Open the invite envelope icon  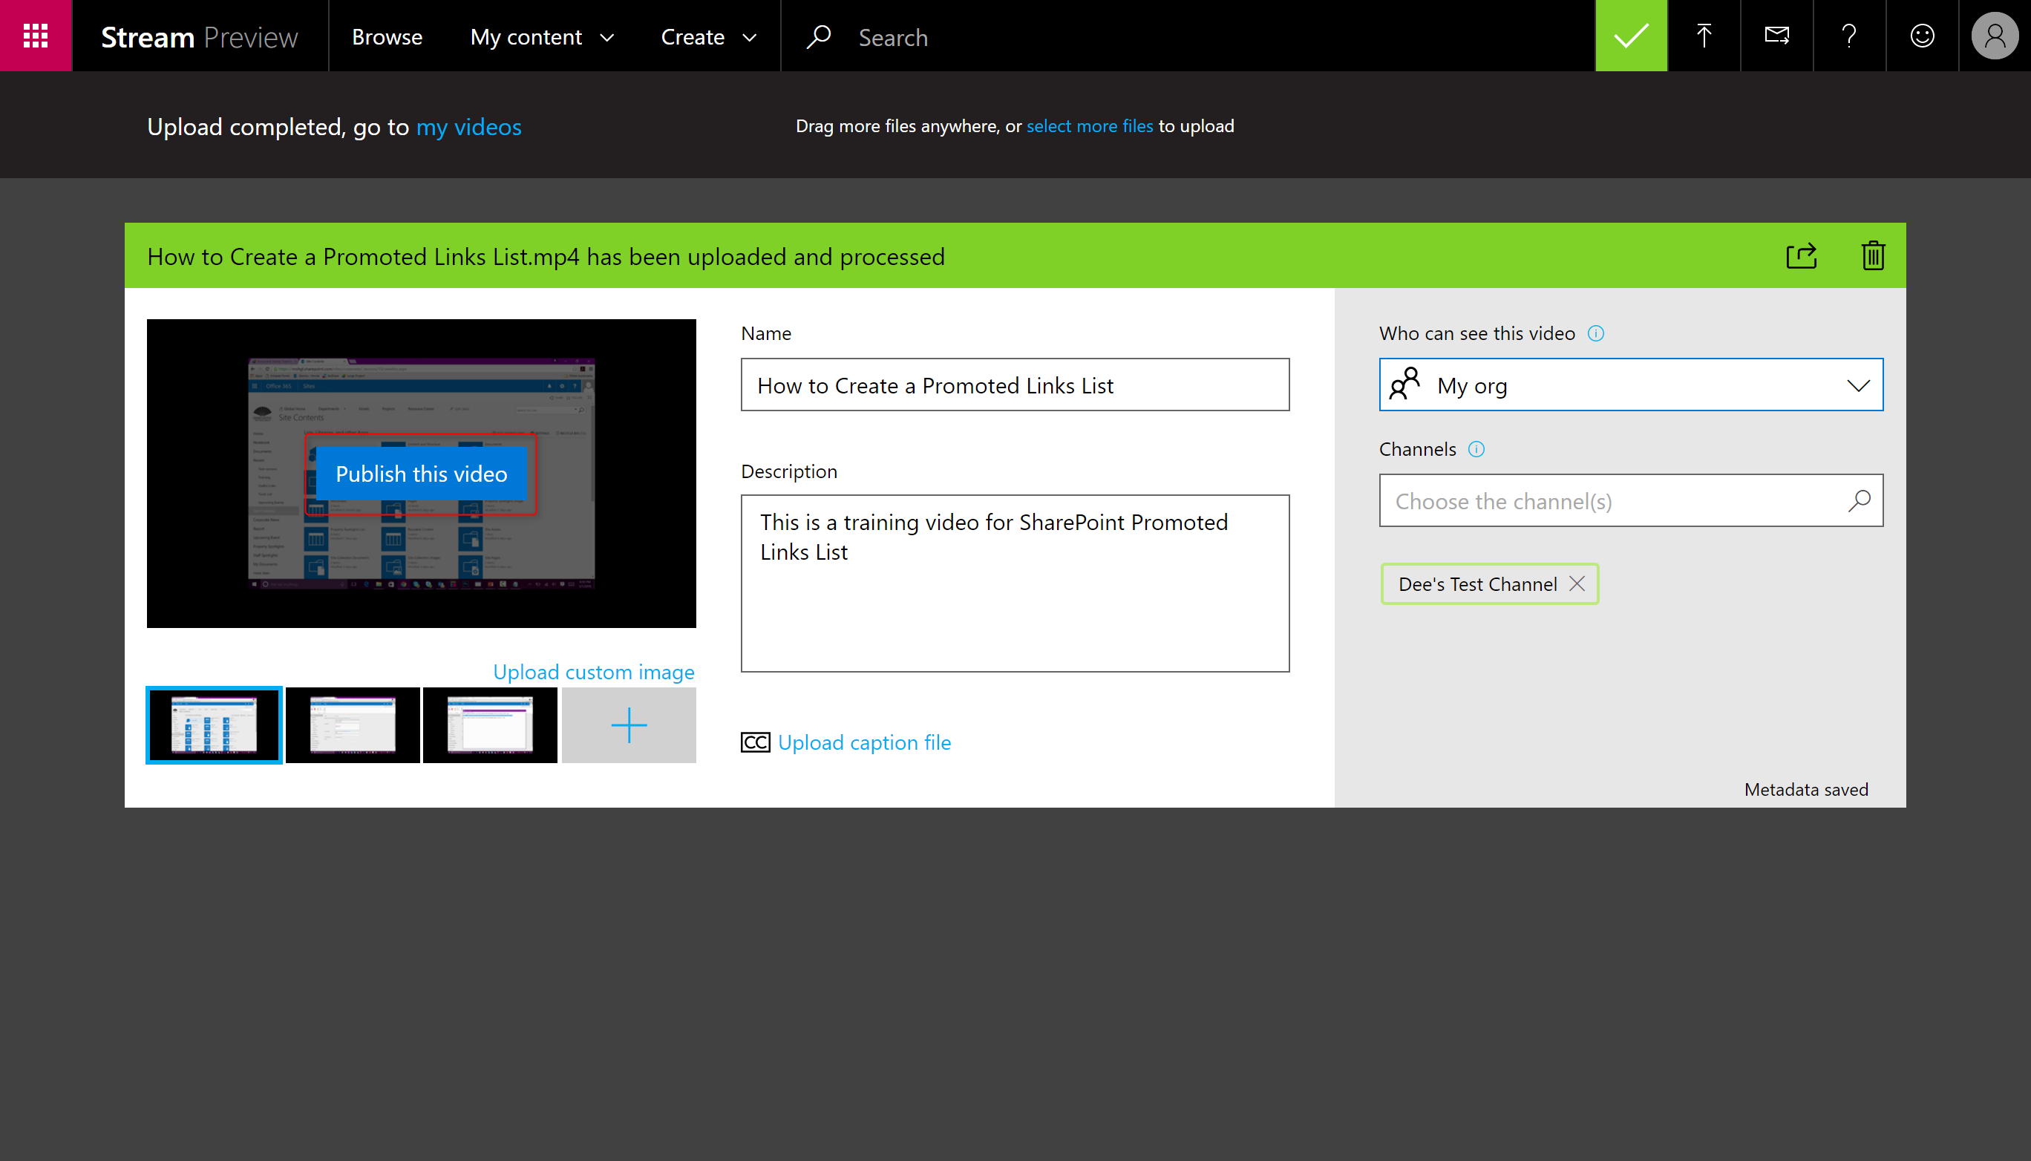click(x=1776, y=36)
